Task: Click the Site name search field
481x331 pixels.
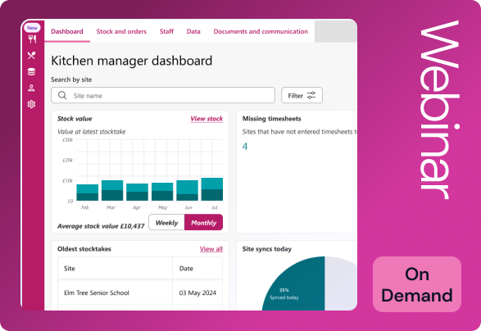Action: pyautogui.click(x=163, y=95)
